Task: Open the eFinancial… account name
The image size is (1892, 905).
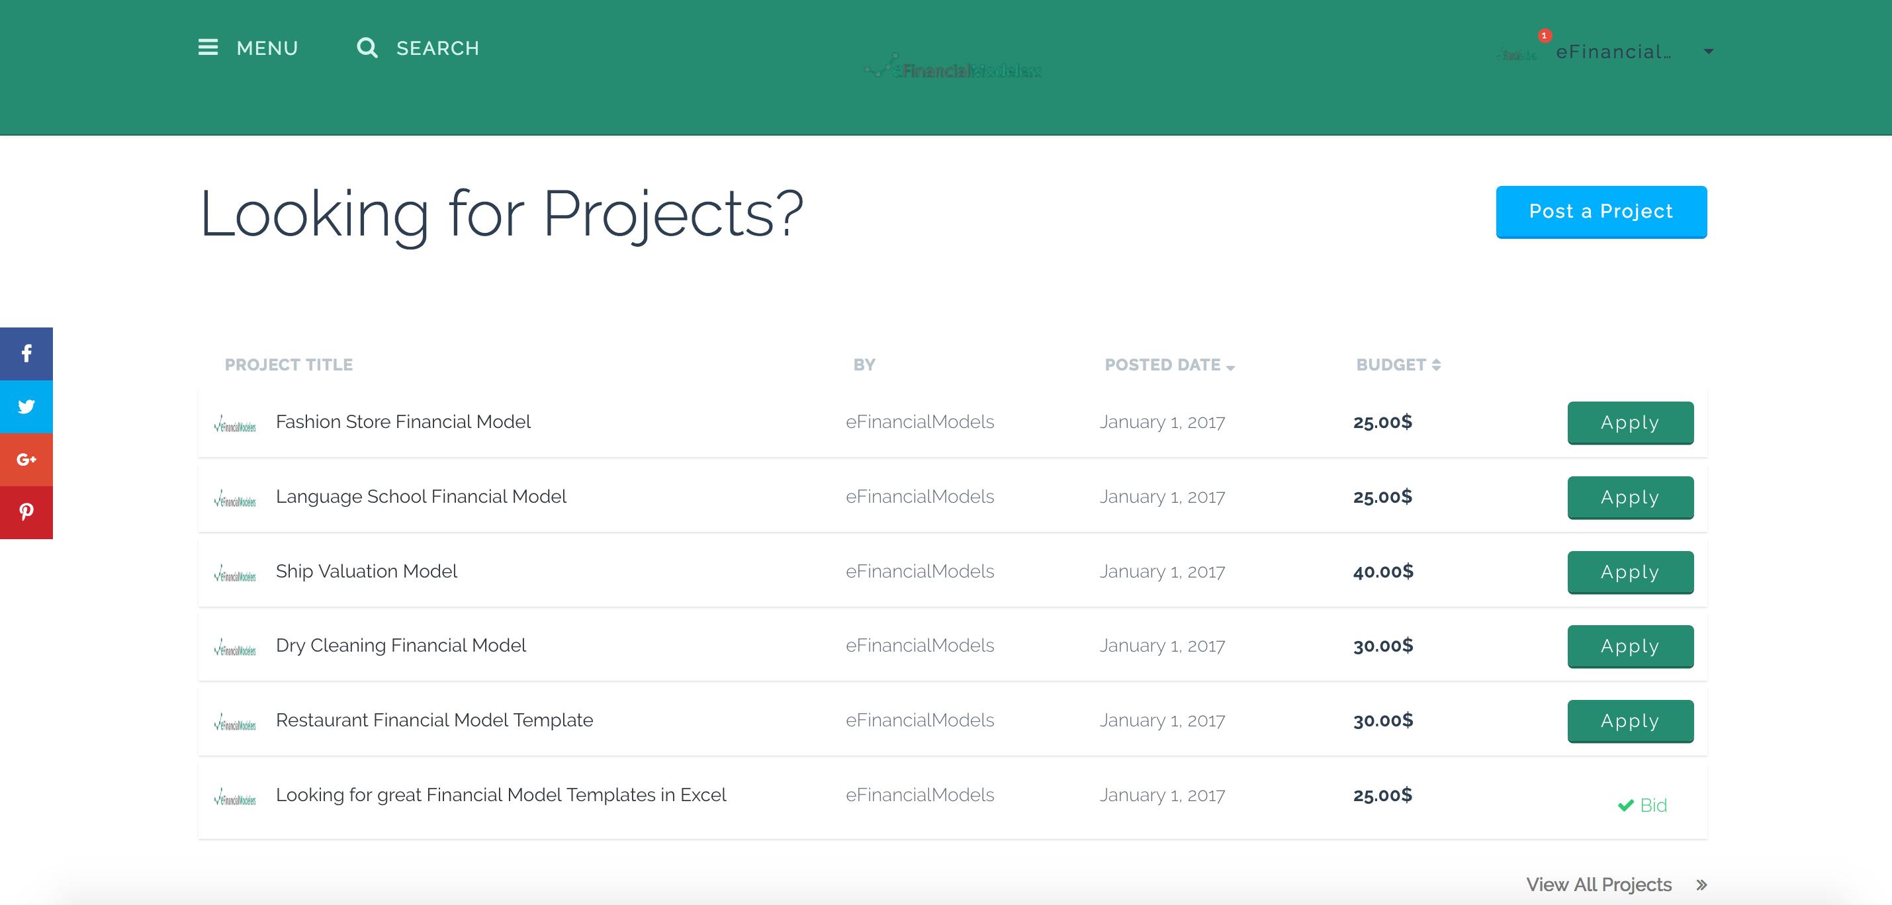Action: [x=1613, y=52]
